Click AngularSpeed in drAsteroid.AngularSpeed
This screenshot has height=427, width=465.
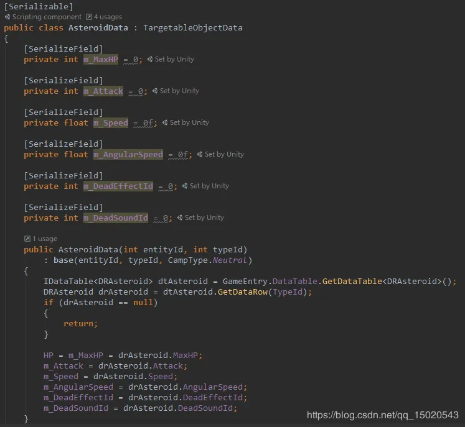point(213,387)
